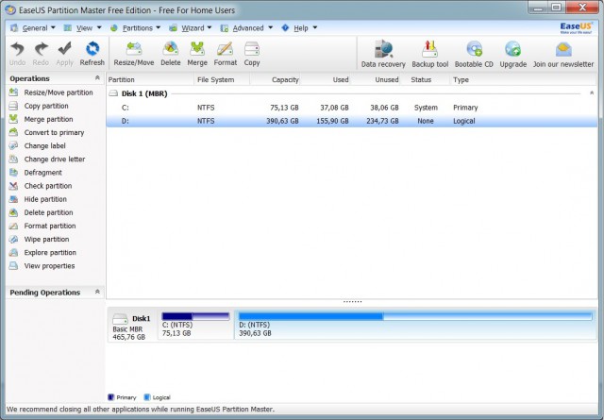Sort by the Status column header
This screenshot has height=420, width=604.
click(426, 80)
